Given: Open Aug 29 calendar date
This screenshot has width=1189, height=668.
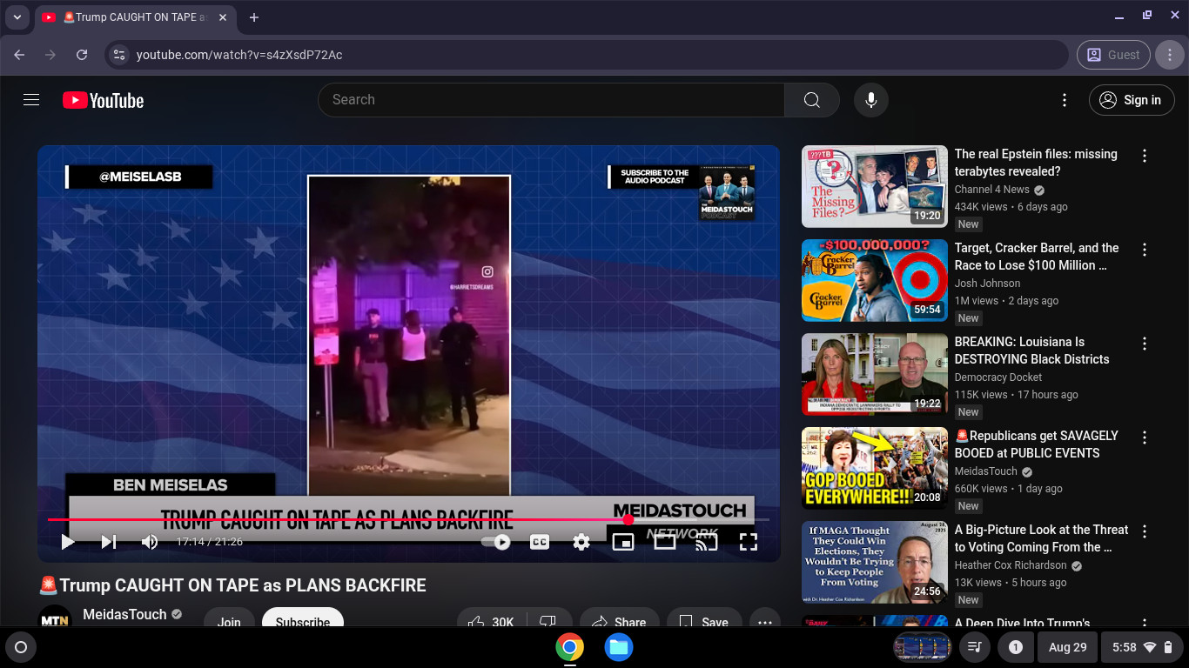Looking at the screenshot, I should (1067, 647).
